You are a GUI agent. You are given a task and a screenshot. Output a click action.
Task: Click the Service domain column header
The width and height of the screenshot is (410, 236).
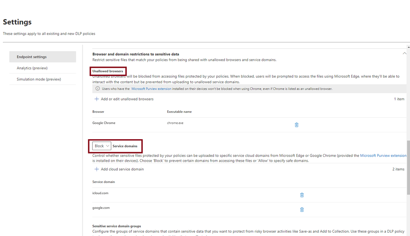click(103, 182)
